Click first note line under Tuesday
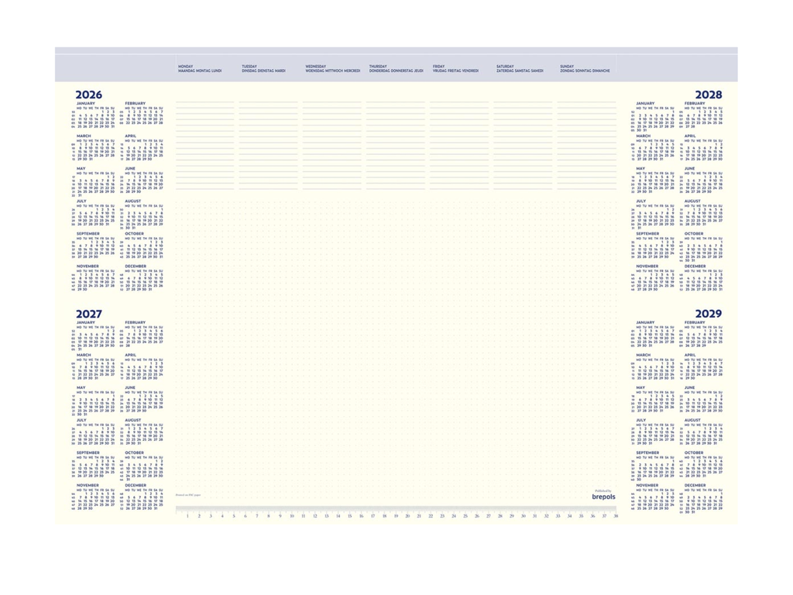This screenshot has width=793, height=595. coord(269,103)
